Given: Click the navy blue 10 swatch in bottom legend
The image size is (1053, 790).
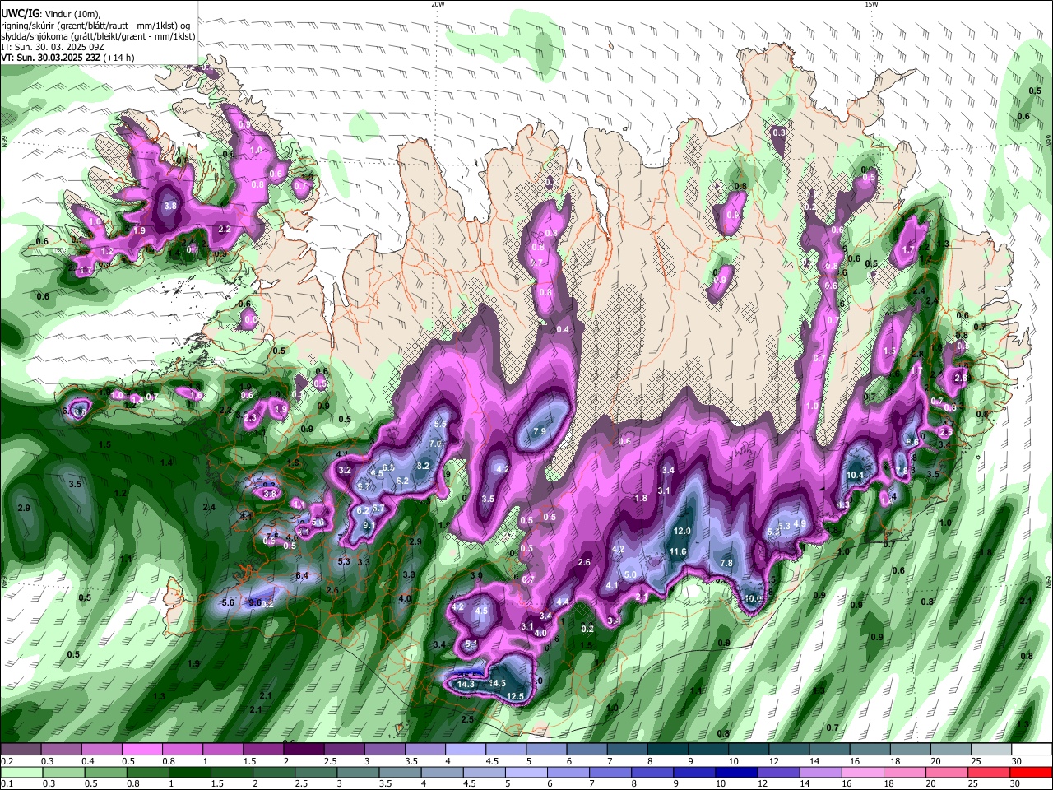Looking at the screenshot, I should [x=736, y=772].
